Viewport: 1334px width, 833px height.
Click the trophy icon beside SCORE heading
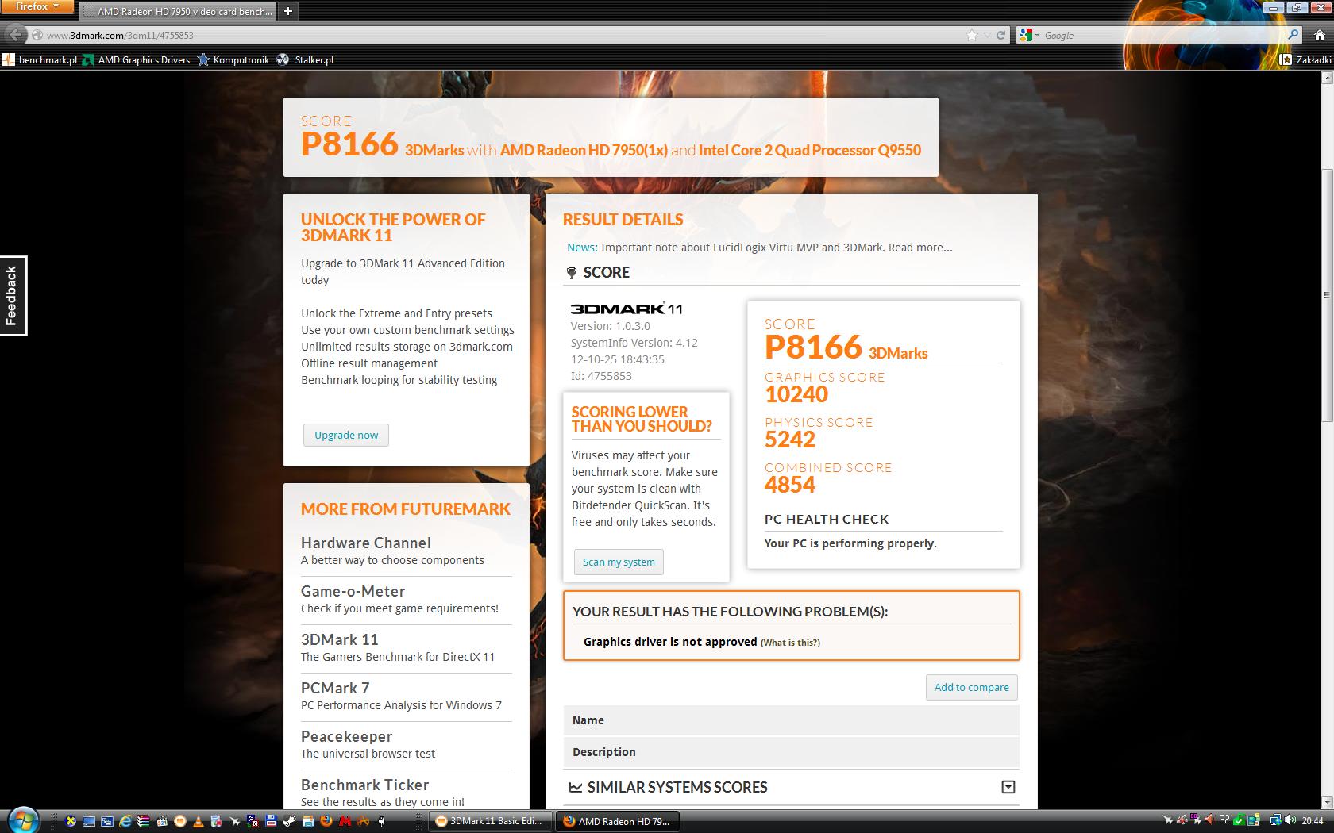(571, 273)
